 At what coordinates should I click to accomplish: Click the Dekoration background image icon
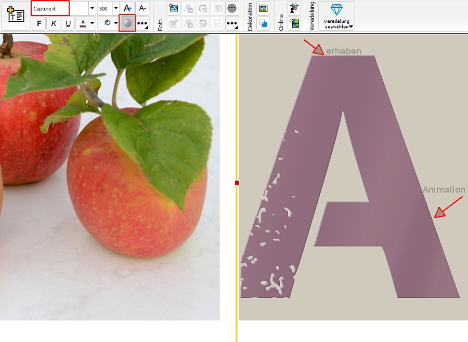click(x=263, y=8)
